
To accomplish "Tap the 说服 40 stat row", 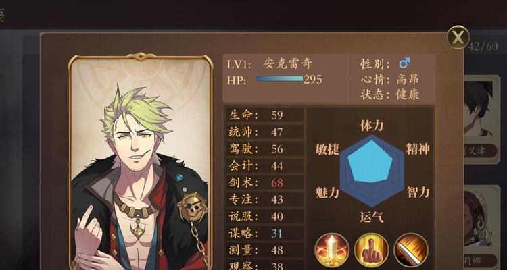I will pyautogui.click(x=264, y=217).
